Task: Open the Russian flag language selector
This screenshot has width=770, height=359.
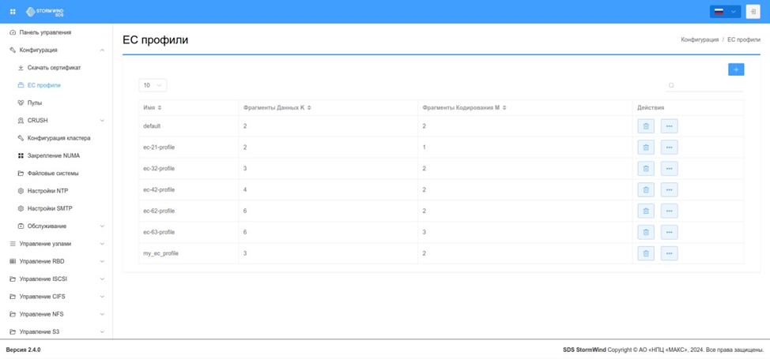Action: pyautogui.click(x=725, y=12)
